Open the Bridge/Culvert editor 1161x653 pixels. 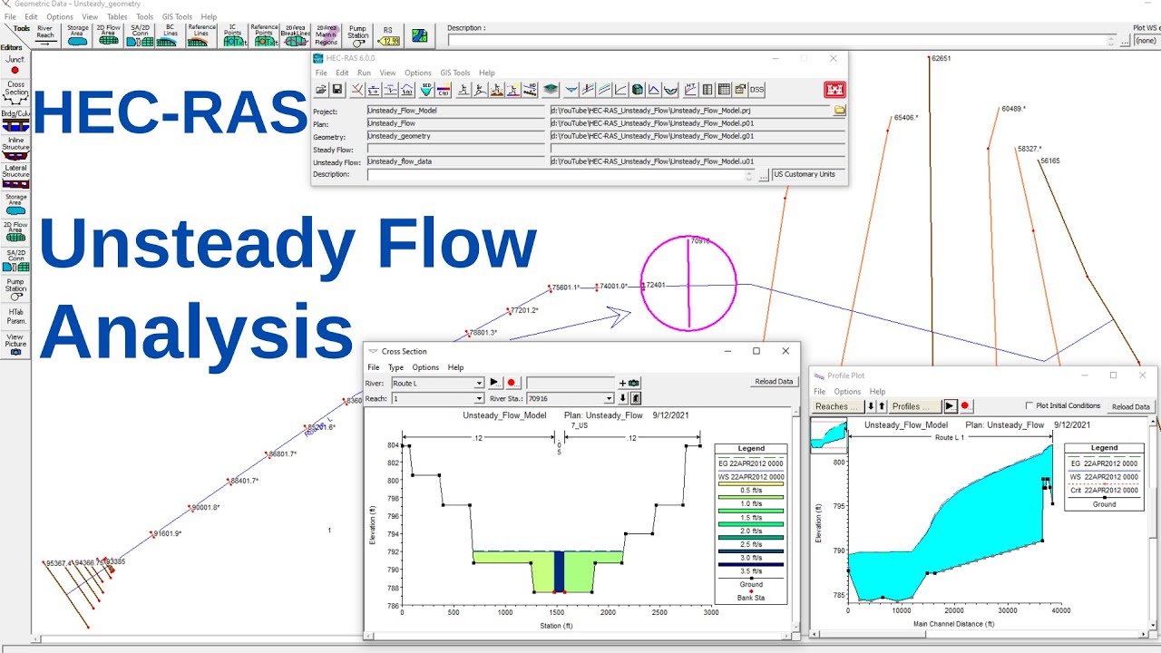(15, 121)
